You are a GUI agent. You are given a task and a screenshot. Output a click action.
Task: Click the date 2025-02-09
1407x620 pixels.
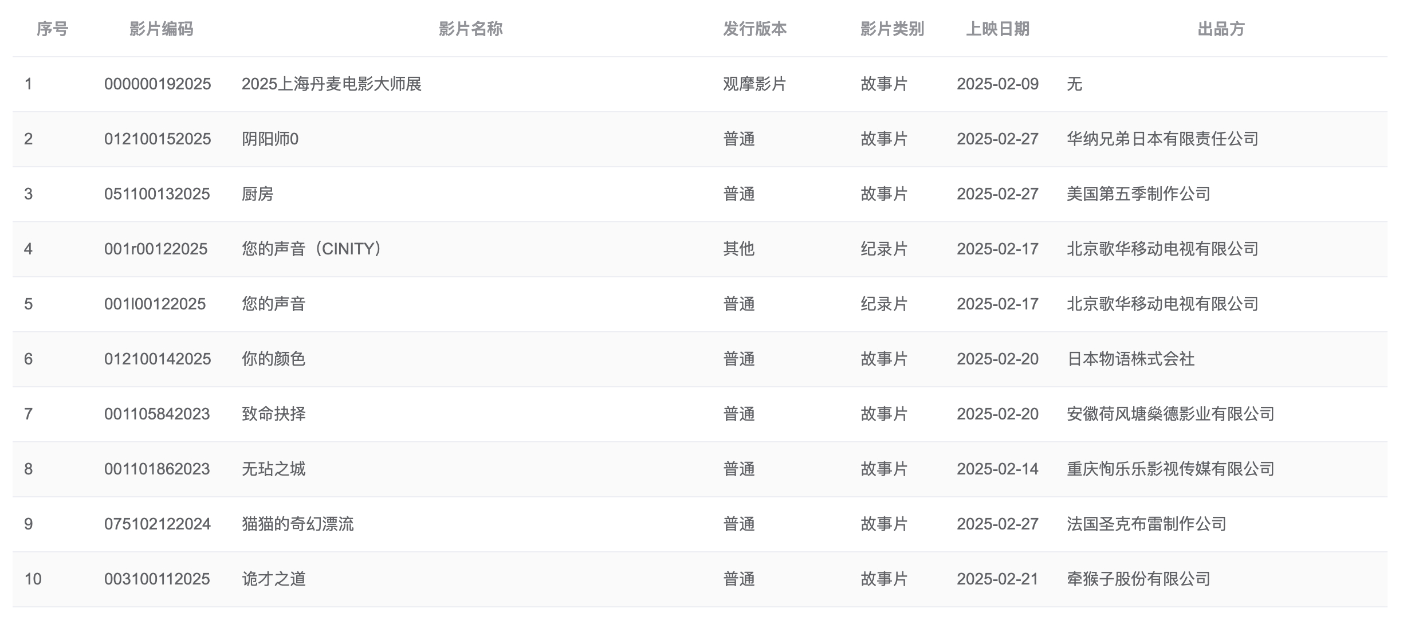tap(997, 84)
